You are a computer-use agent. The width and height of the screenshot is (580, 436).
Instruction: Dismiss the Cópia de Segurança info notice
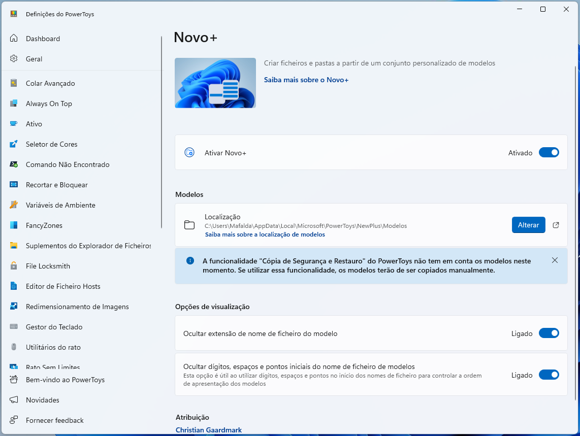[555, 260]
